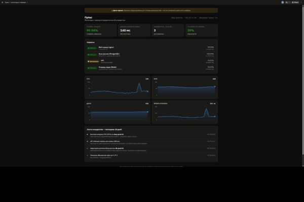Click the Диск usage chart
Image resolution: width=304 pixels, height=202 pixels.
coord(118,112)
